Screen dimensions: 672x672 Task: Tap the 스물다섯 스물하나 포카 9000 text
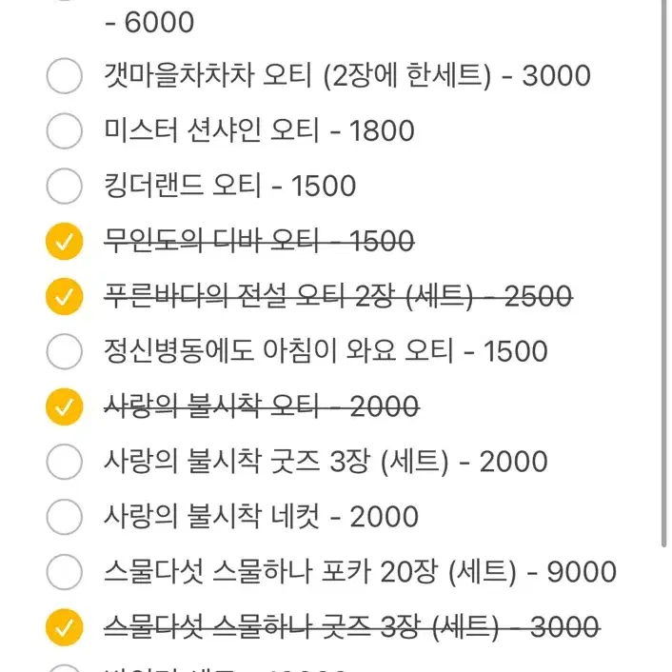pos(361,572)
